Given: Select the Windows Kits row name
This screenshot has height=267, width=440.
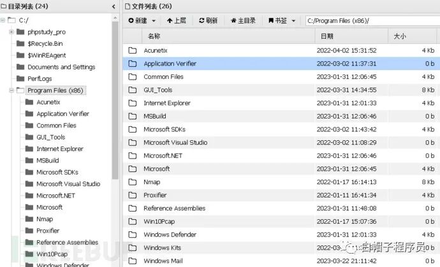Looking at the screenshot, I should 162,248.
